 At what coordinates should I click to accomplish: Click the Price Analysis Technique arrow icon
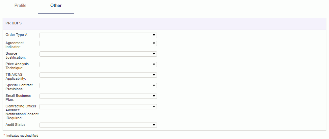(154, 65)
